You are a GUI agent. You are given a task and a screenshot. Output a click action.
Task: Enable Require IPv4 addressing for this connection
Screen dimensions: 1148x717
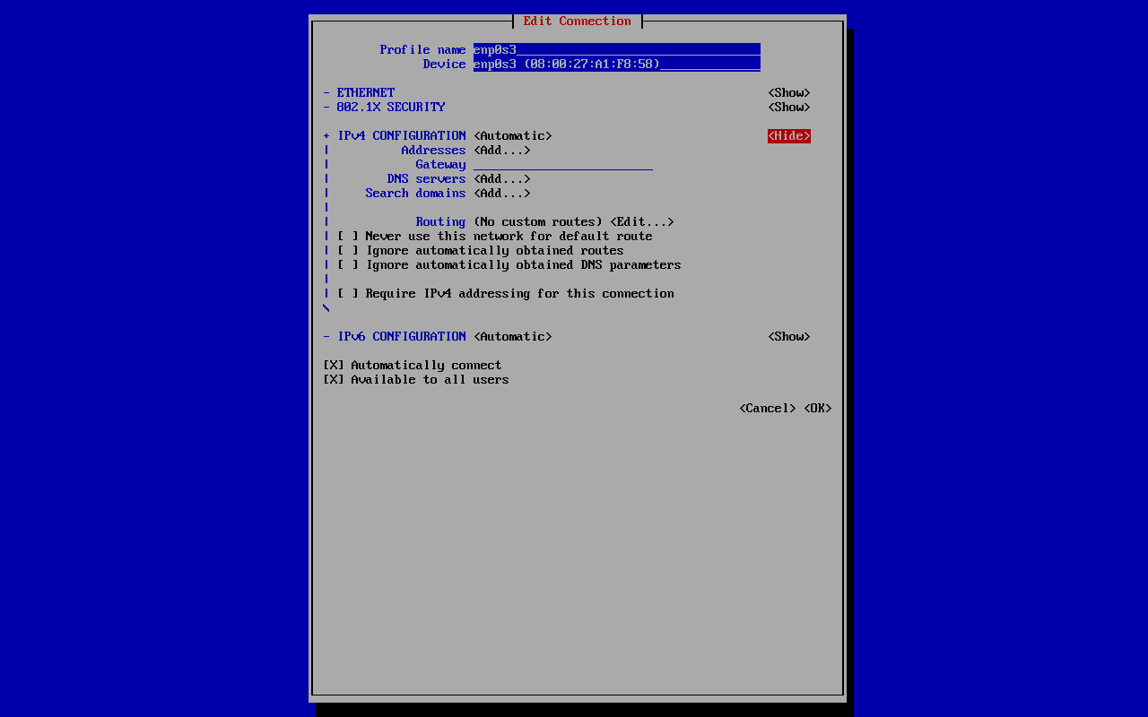click(x=348, y=294)
